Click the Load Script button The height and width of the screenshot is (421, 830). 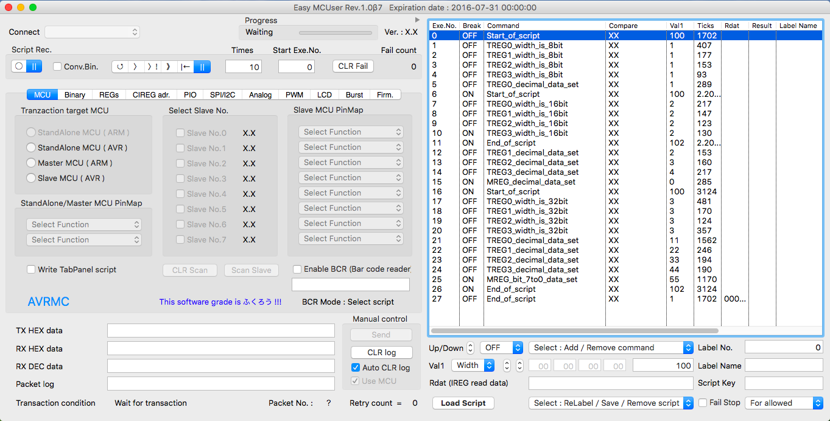[463, 403]
